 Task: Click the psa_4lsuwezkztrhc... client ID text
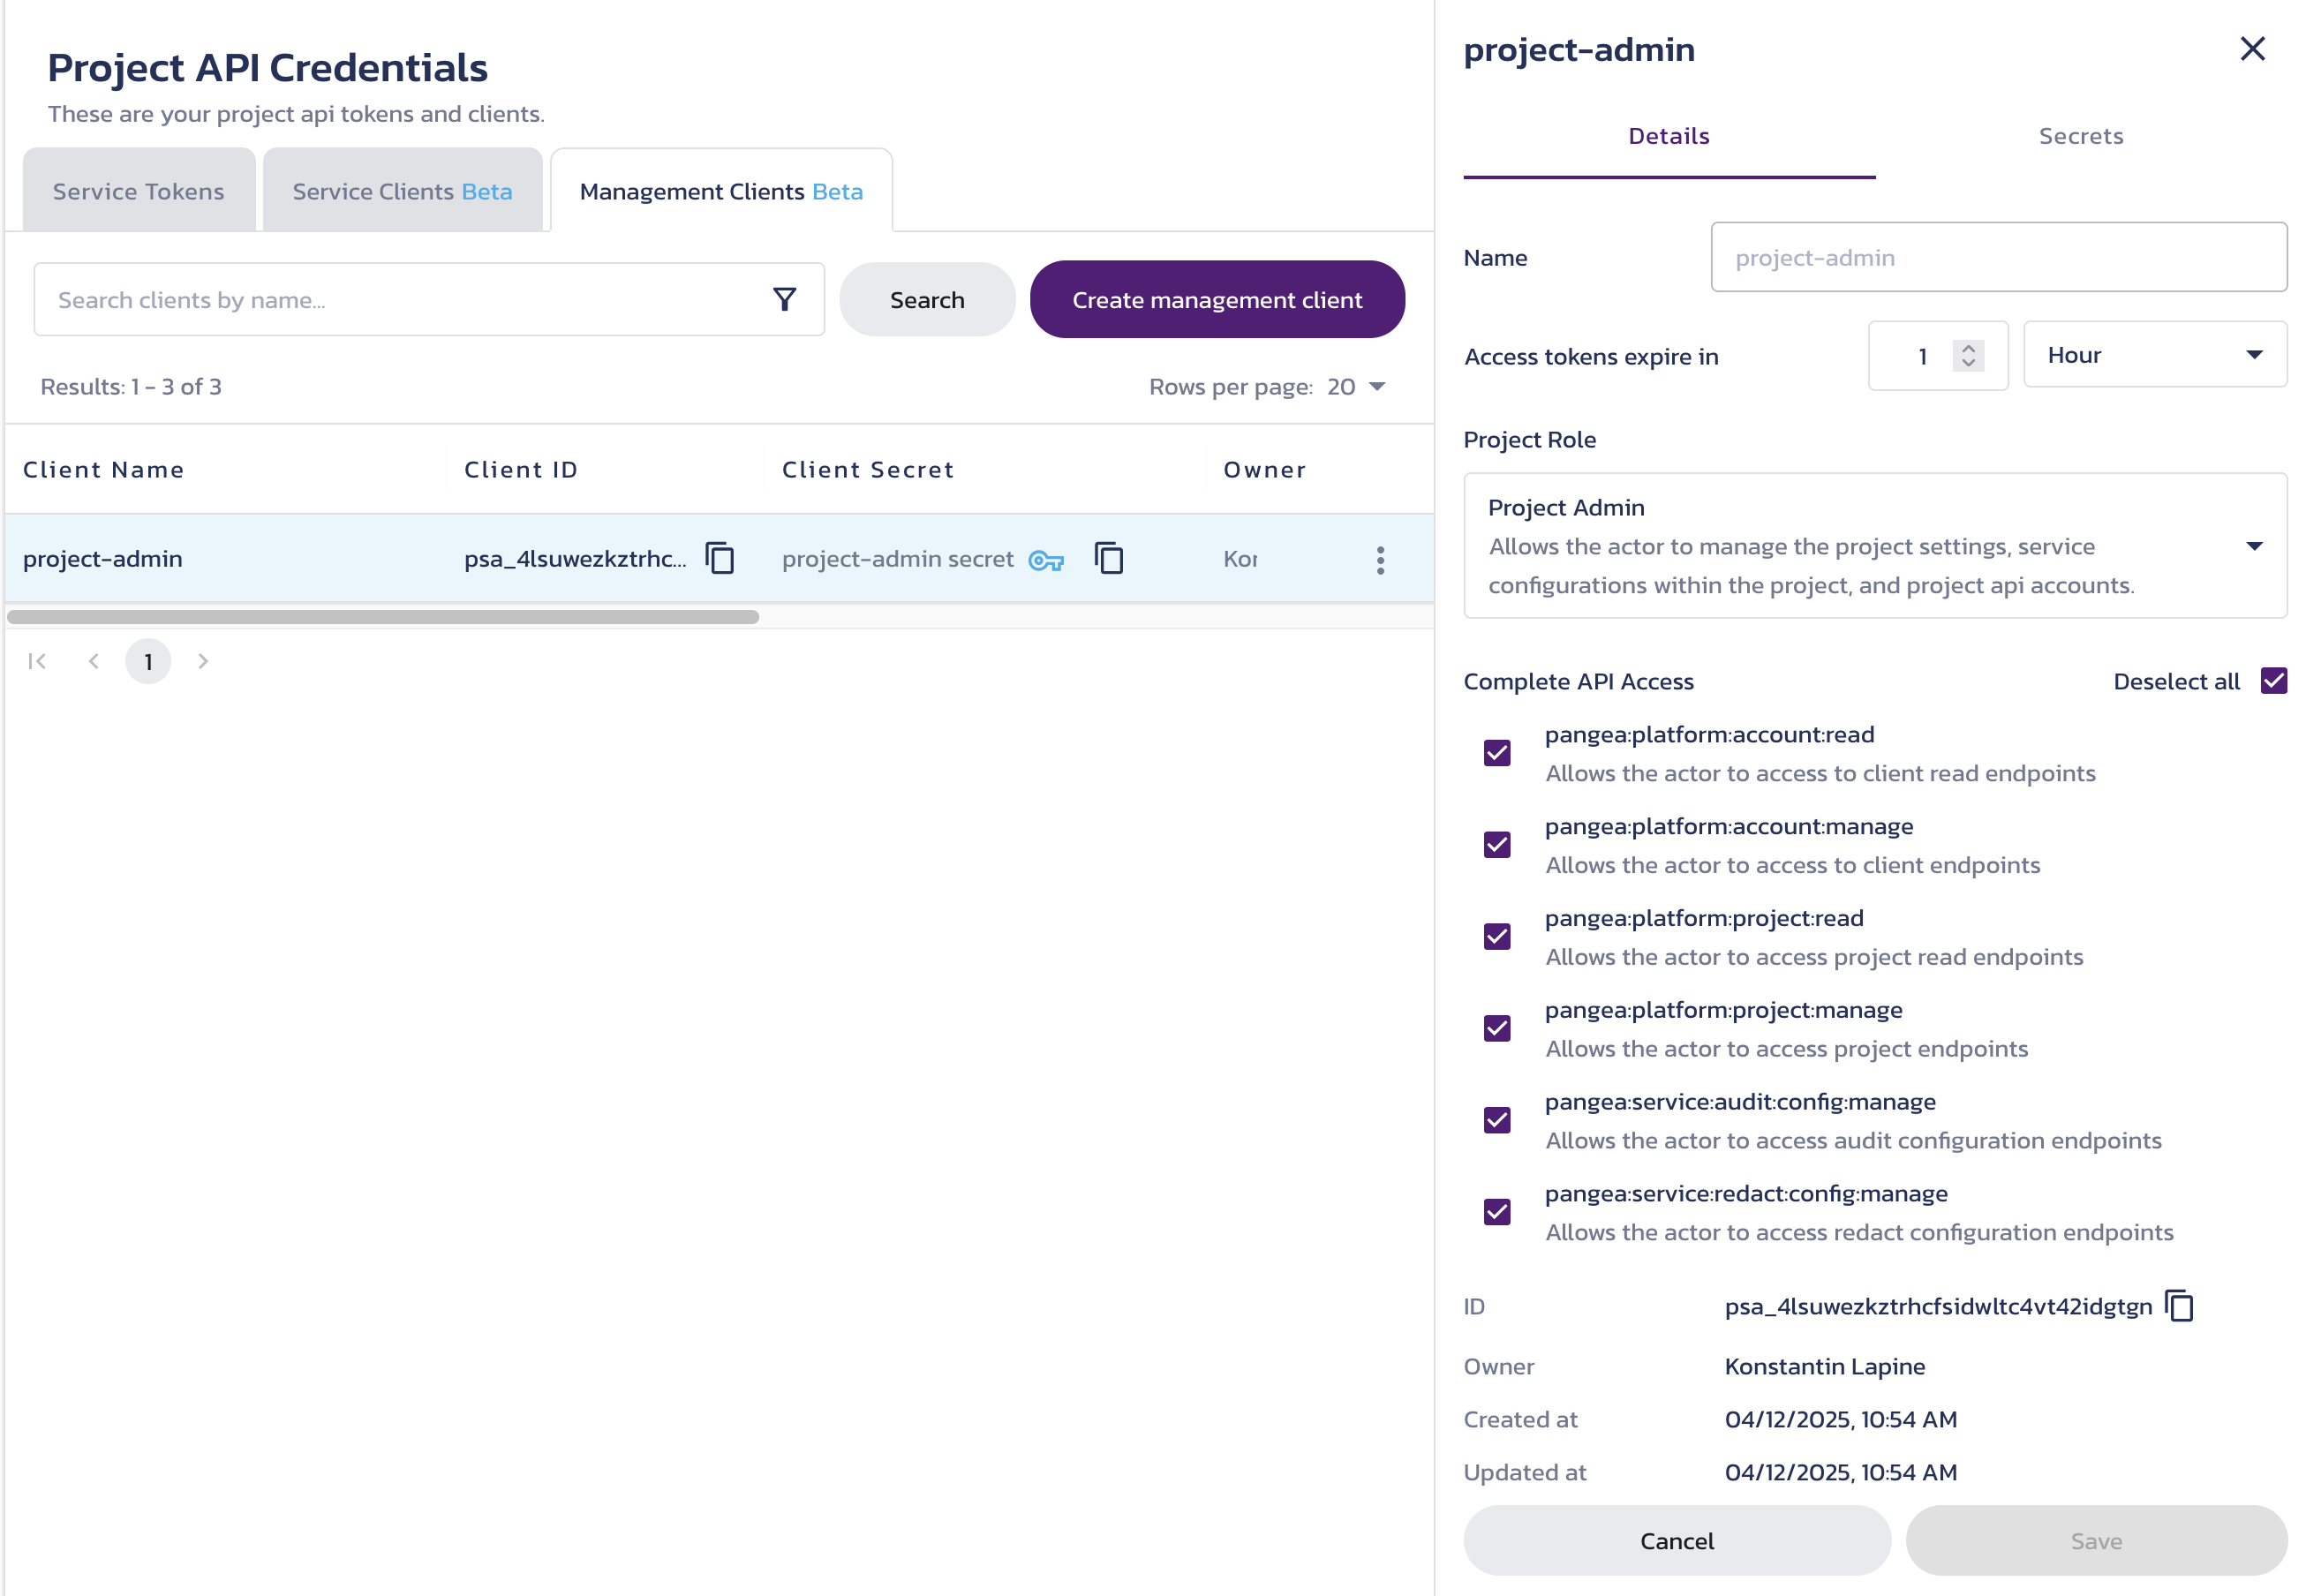(x=575, y=559)
